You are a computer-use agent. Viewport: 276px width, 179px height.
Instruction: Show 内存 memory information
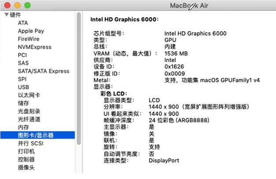click(23, 127)
